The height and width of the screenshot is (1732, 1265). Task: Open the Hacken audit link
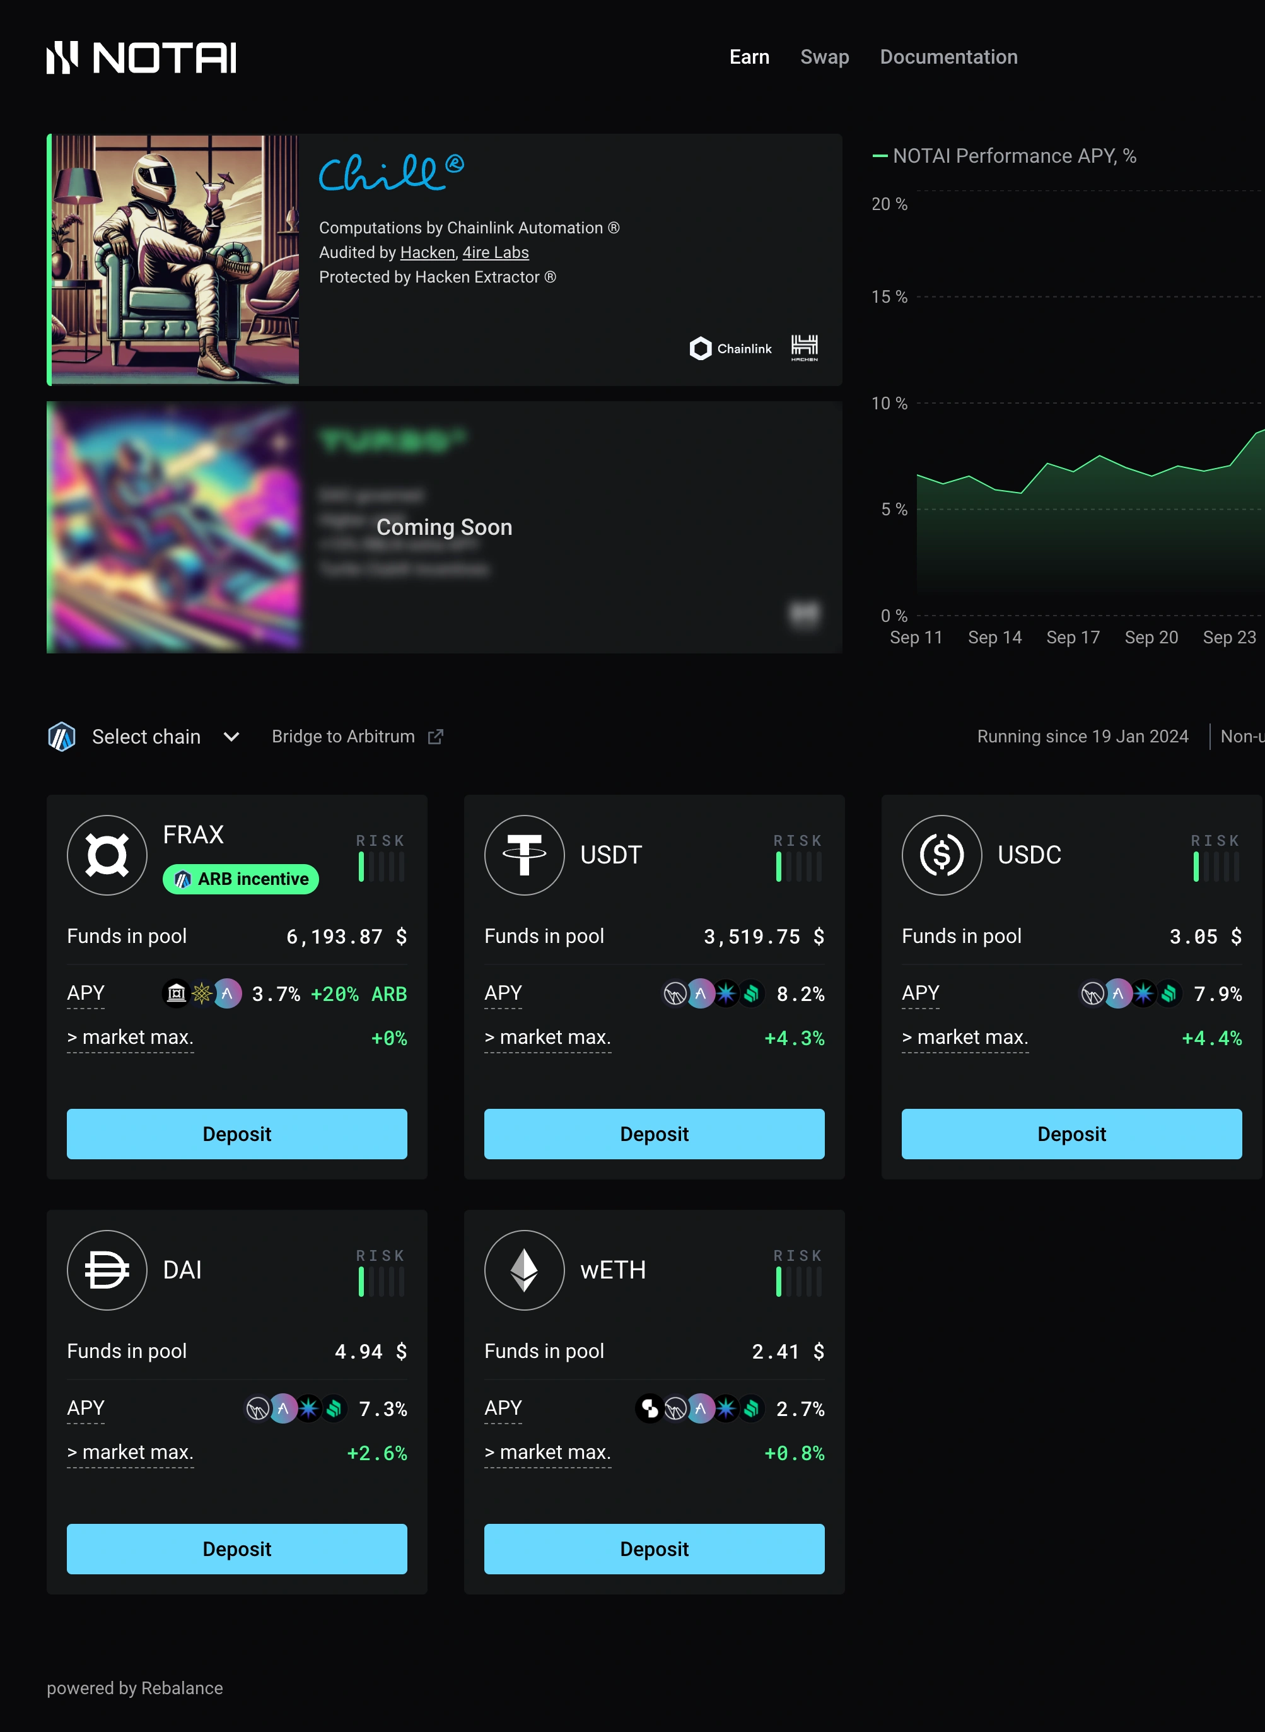(x=428, y=253)
